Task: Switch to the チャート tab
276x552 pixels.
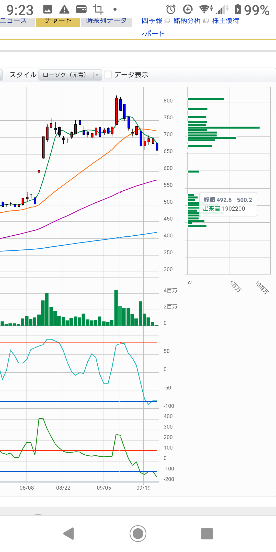Action: [58, 21]
